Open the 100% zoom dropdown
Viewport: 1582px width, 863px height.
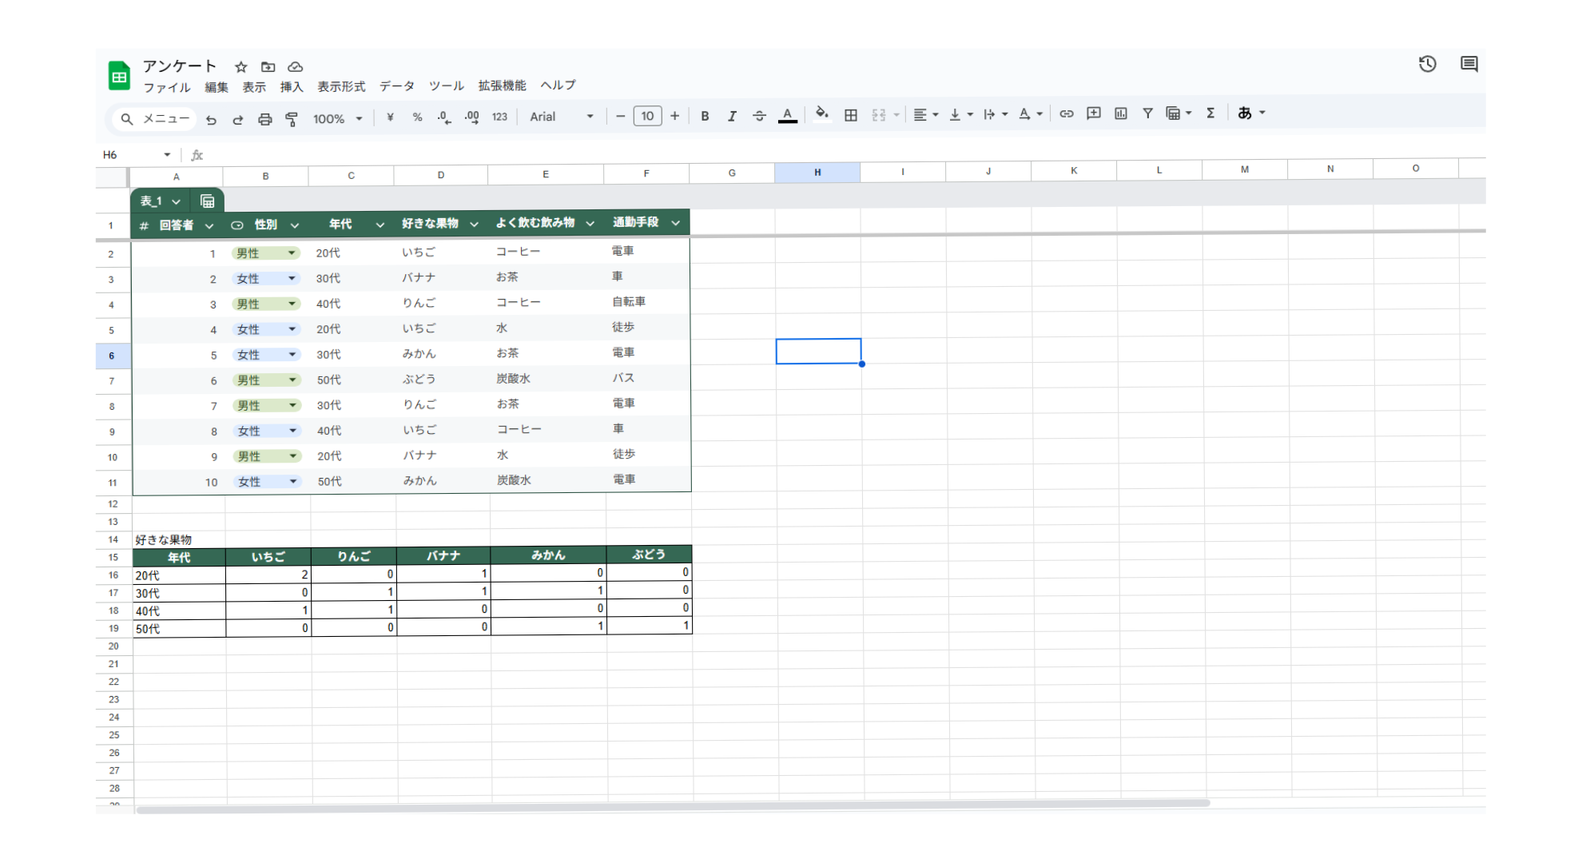click(x=338, y=118)
